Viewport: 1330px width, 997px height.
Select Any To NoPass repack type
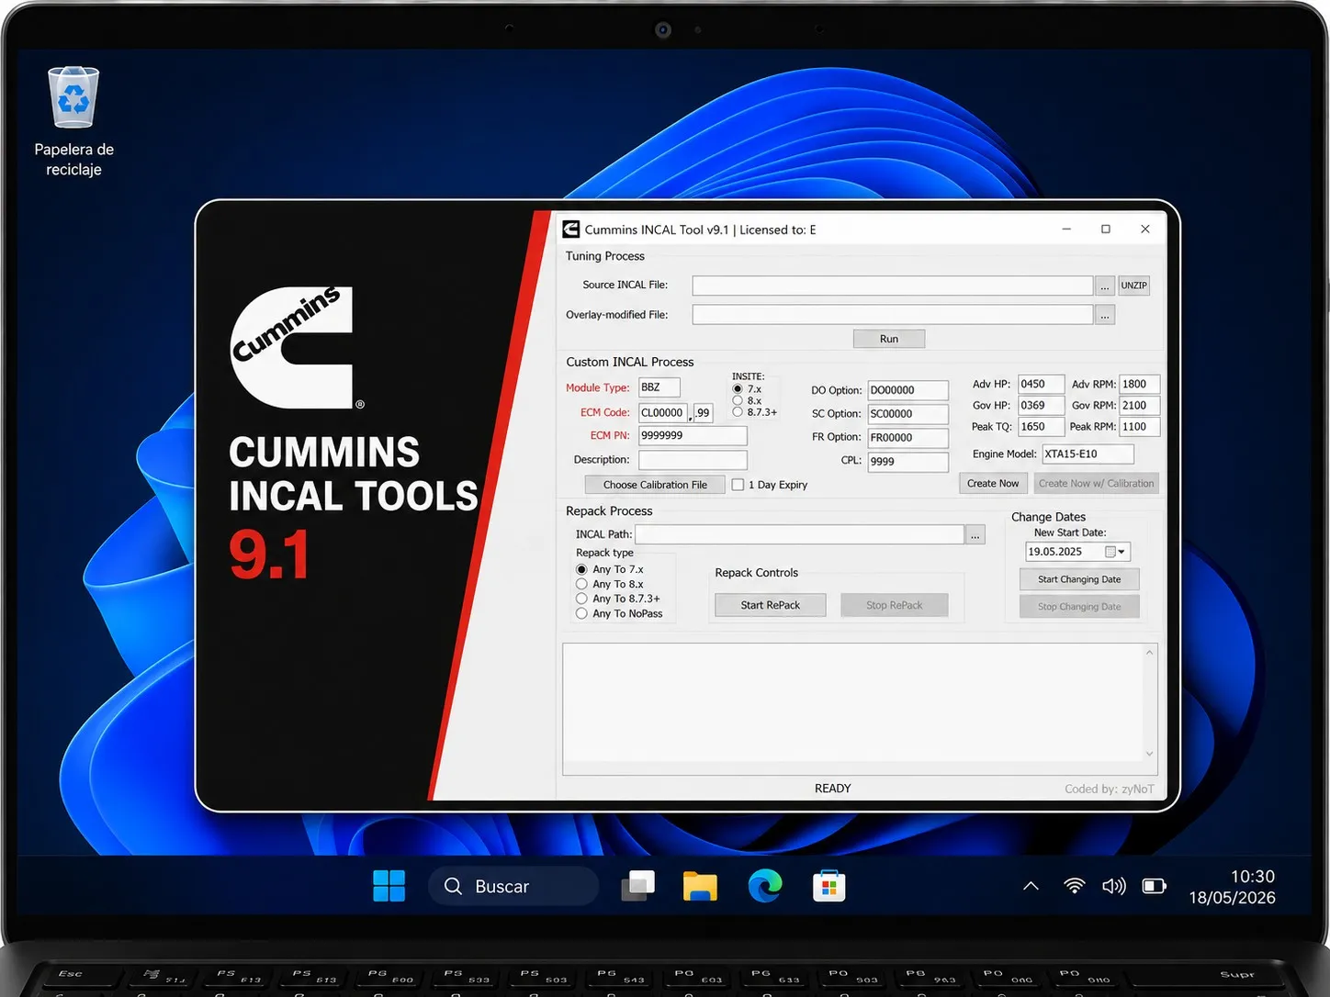tap(581, 613)
